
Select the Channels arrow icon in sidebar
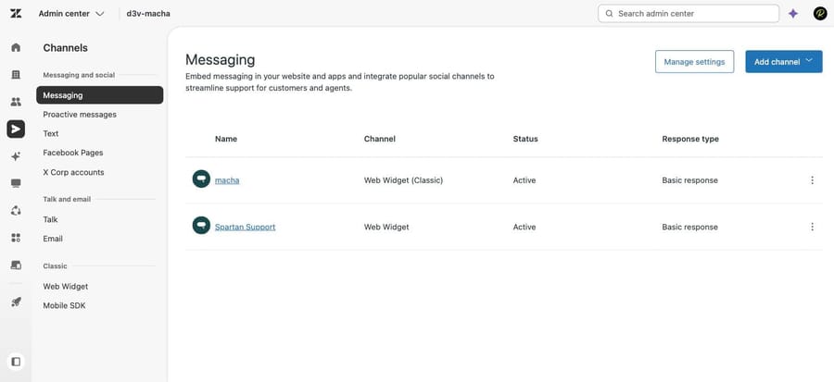coord(16,129)
